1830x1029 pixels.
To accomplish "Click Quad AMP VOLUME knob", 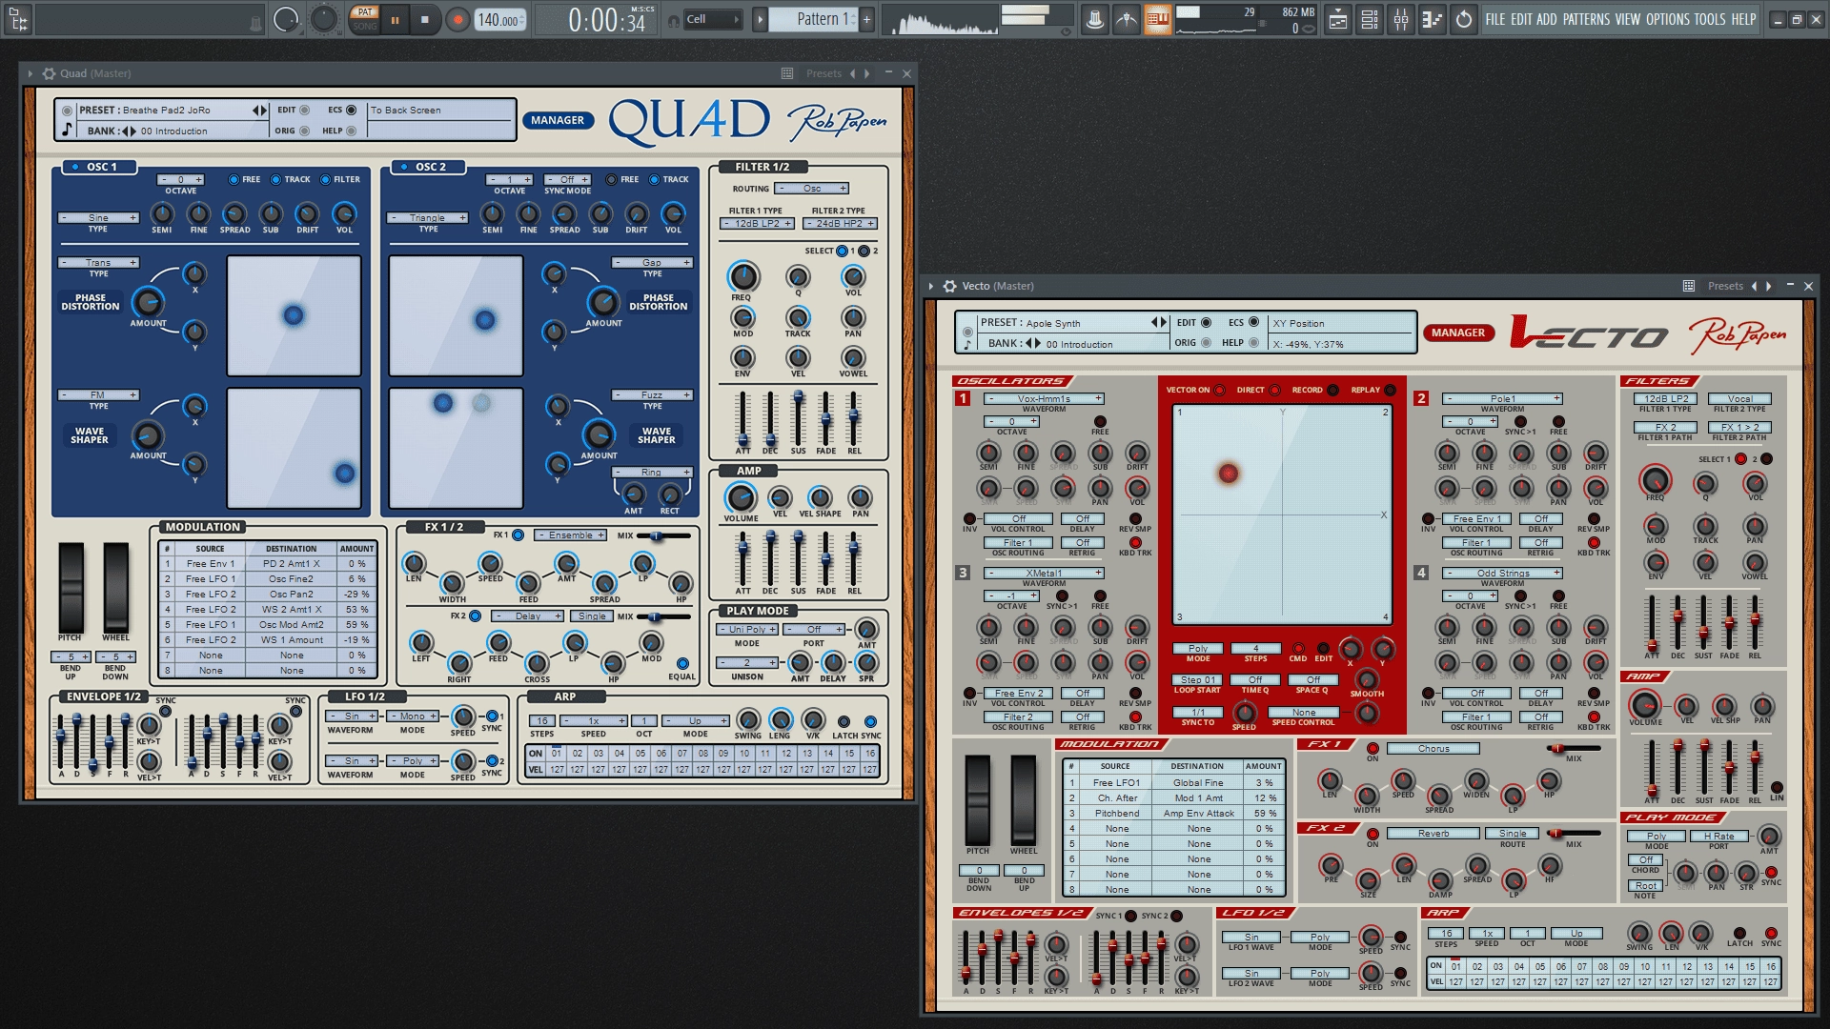I will (741, 497).
